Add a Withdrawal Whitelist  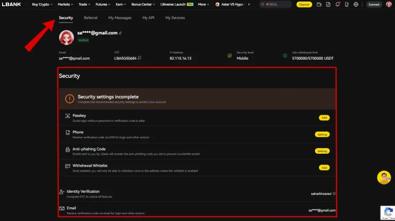pyautogui.click(x=324, y=168)
